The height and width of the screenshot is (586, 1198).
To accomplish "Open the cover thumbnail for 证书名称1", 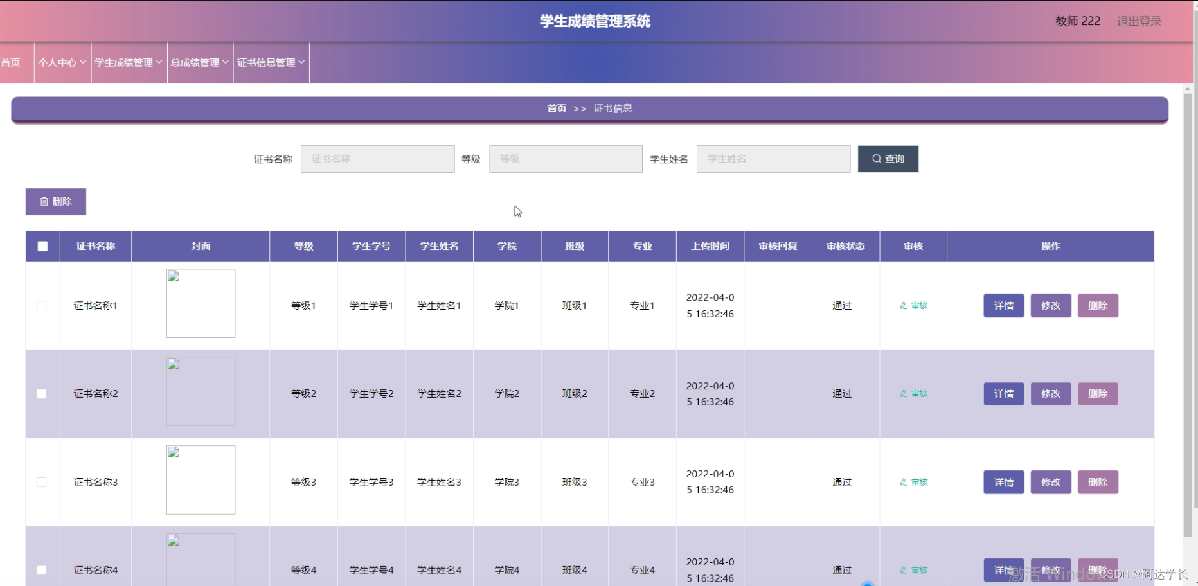I will point(201,303).
